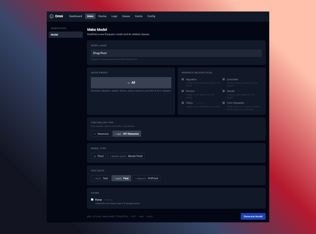
Task: Click the Model Name input field
Action: coord(176,53)
